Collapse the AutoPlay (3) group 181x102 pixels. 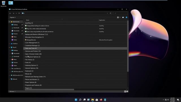pos(24,23)
